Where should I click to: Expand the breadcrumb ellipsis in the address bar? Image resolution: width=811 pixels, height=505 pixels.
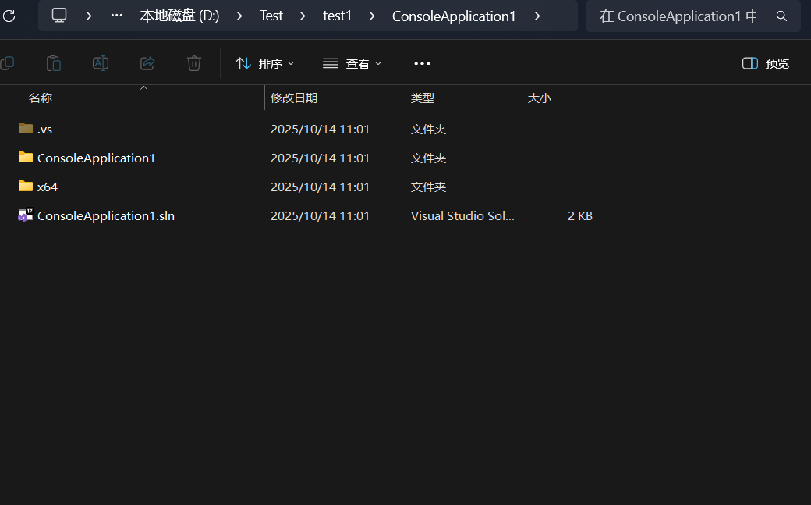[x=116, y=16]
